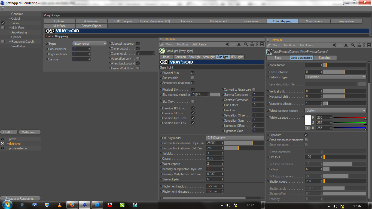Open new attribute panel from VrayLight panel

point(262,44)
